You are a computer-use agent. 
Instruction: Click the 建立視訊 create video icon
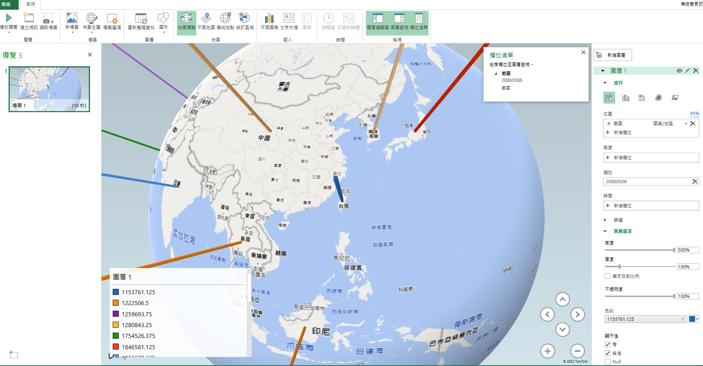28,18
